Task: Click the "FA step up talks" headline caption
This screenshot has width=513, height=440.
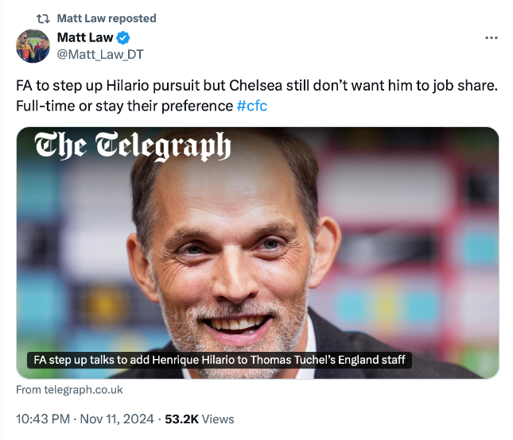Action: 219,360
